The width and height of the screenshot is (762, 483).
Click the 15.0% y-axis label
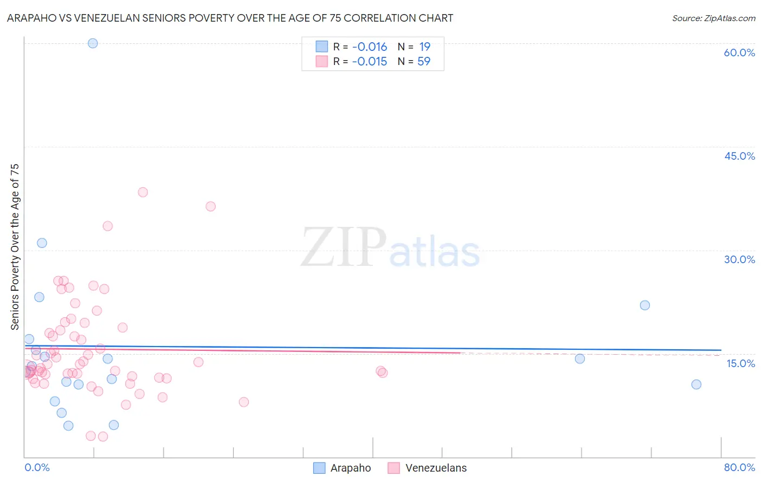point(740,363)
